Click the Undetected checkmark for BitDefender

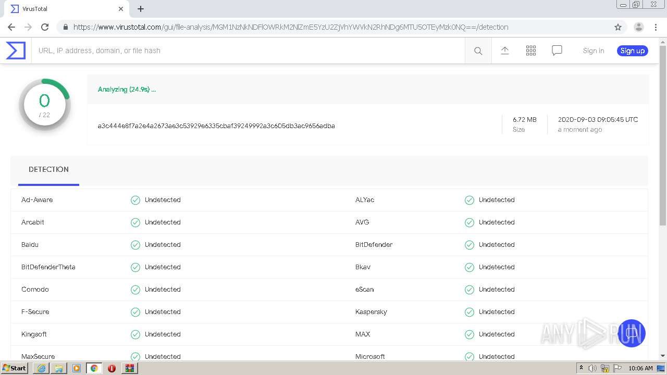coord(470,245)
